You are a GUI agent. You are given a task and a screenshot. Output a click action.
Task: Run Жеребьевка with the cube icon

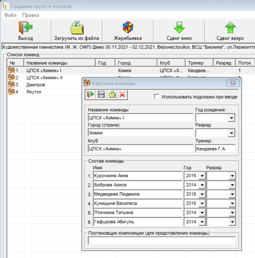pyautogui.click(x=127, y=28)
